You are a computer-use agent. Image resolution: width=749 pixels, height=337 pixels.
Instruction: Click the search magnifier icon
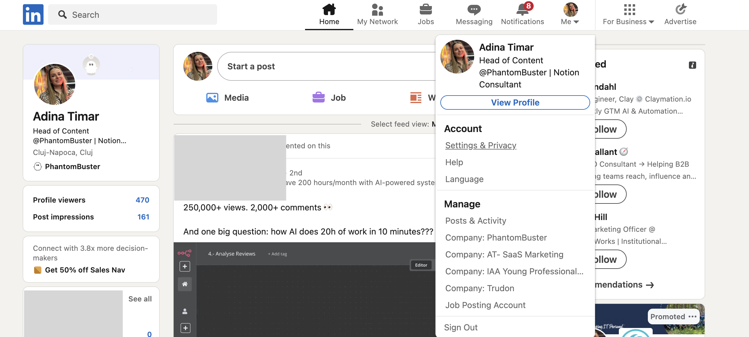[x=63, y=14]
